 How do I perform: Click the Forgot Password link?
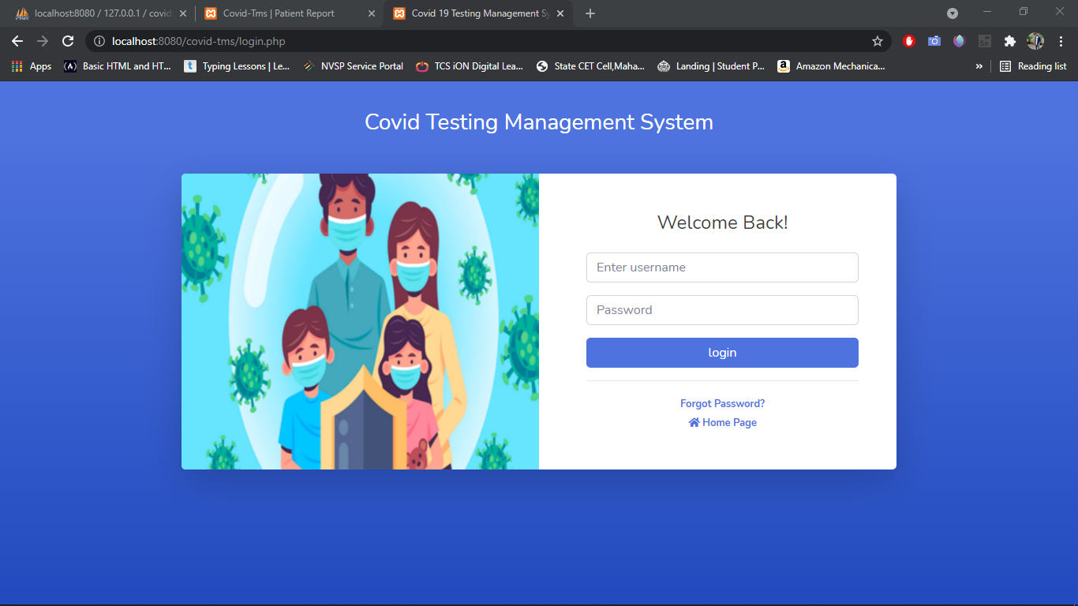click(x=721, y=402)
